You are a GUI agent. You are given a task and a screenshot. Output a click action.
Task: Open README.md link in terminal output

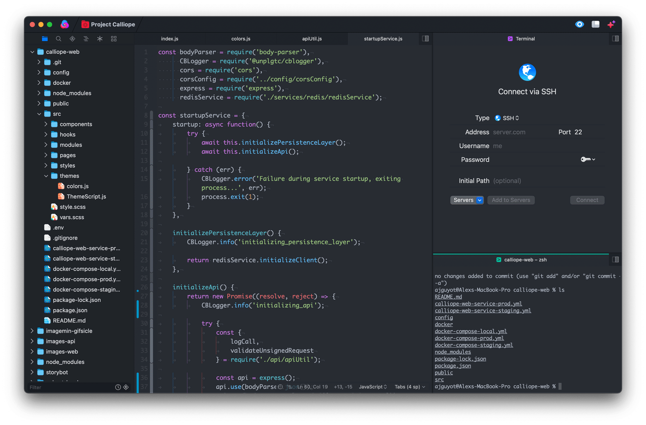click(448, 297)
